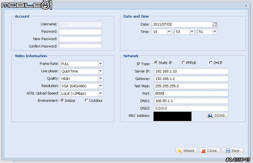
Task: Click the Confirm Password field
Action: 81,46
